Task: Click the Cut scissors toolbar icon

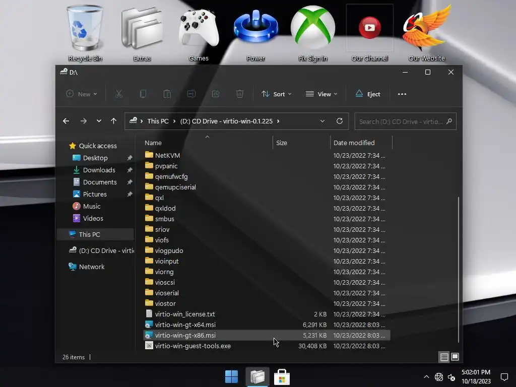Action: point(119,94)
